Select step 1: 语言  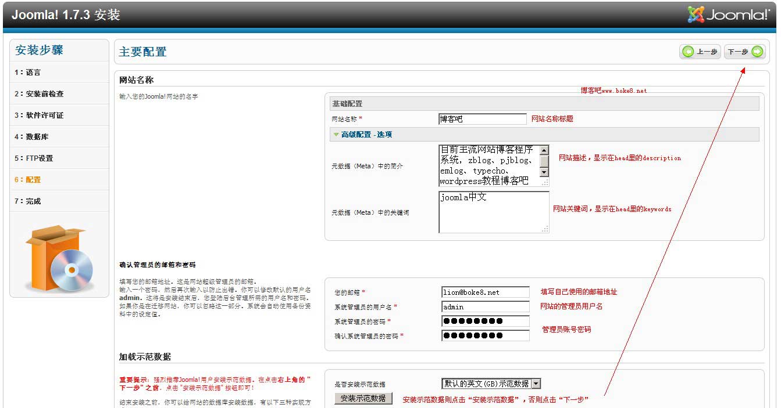point(59,73)
